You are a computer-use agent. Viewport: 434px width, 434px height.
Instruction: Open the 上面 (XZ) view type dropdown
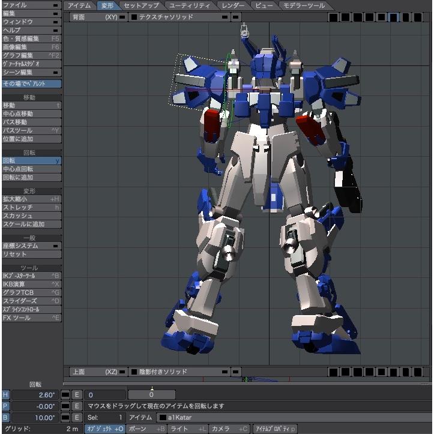coord(98,372)
